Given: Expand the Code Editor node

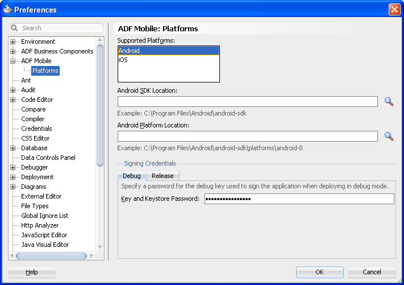Looking at the screenshot, I should [13, 100].
